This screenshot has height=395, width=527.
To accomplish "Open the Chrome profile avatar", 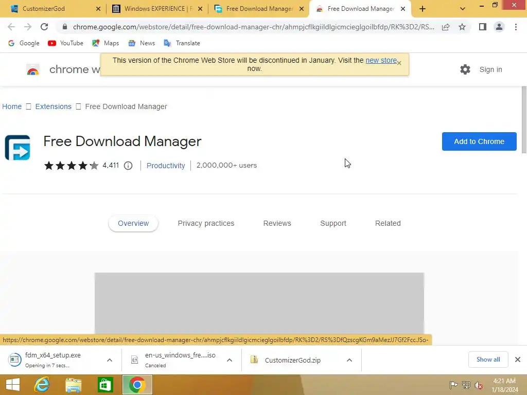I will coord(499,27).
